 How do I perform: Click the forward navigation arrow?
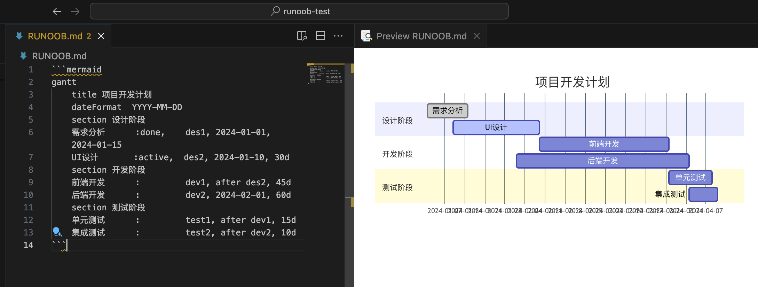pos(75,11)
